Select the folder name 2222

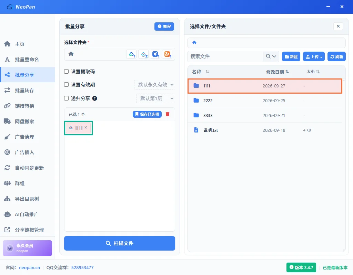point(208,101)
